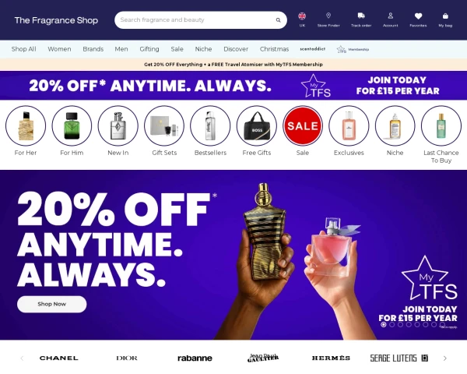467x374 pixels.
Task: Select the third carousel slide dot
Action: pyautogui.click(x=400, y=324)
